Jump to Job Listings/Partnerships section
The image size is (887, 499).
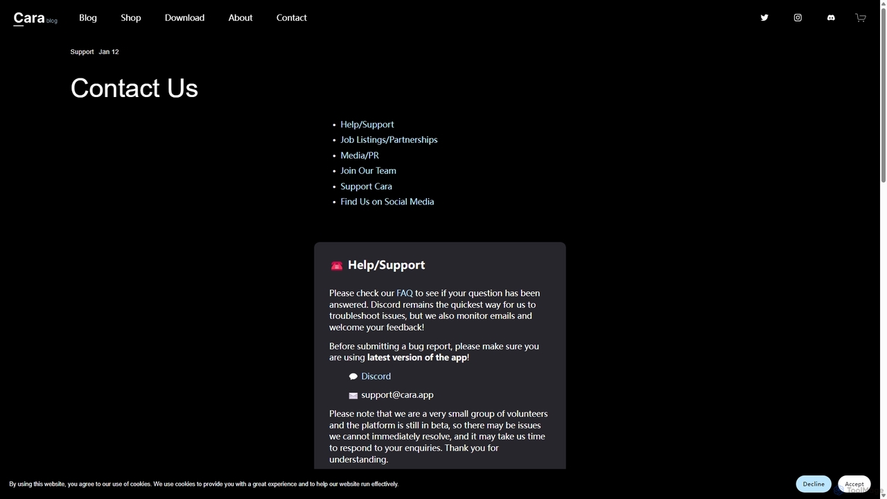coord(389,140)
